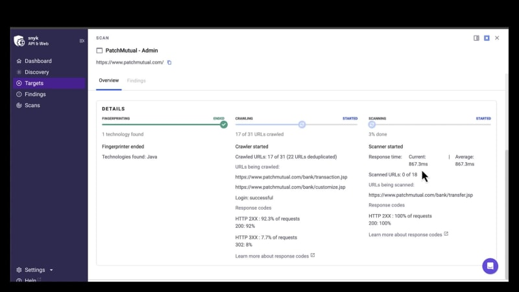Select "Scanned URLs: 0 of 18" text
This screenshot has height=292, width=519.
click(x=393, y=175)
